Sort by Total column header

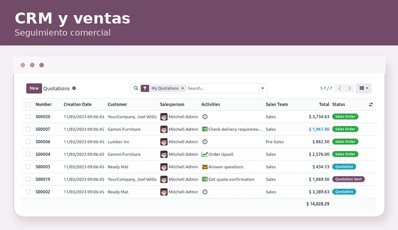pyautogui.click(x=324, y=105)
